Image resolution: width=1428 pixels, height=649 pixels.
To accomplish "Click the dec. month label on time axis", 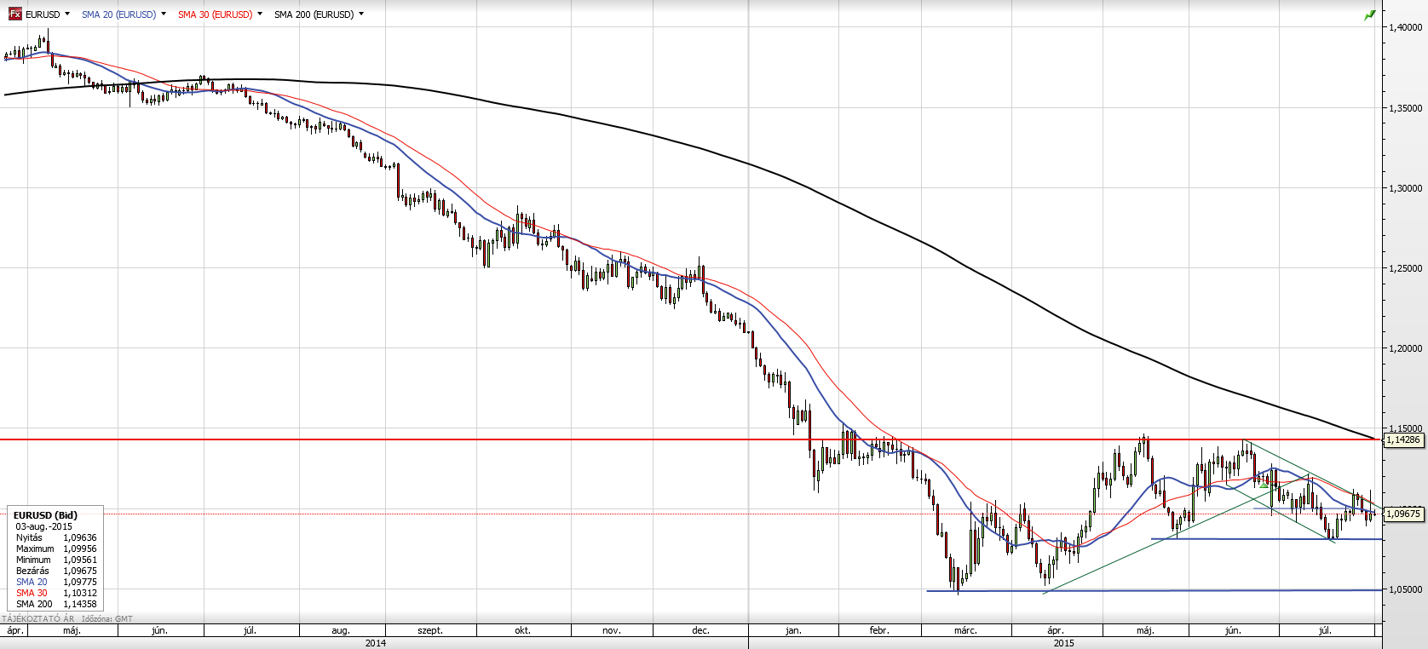I will (700, 630).
